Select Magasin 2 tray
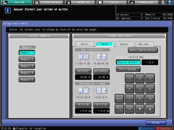 27,59
